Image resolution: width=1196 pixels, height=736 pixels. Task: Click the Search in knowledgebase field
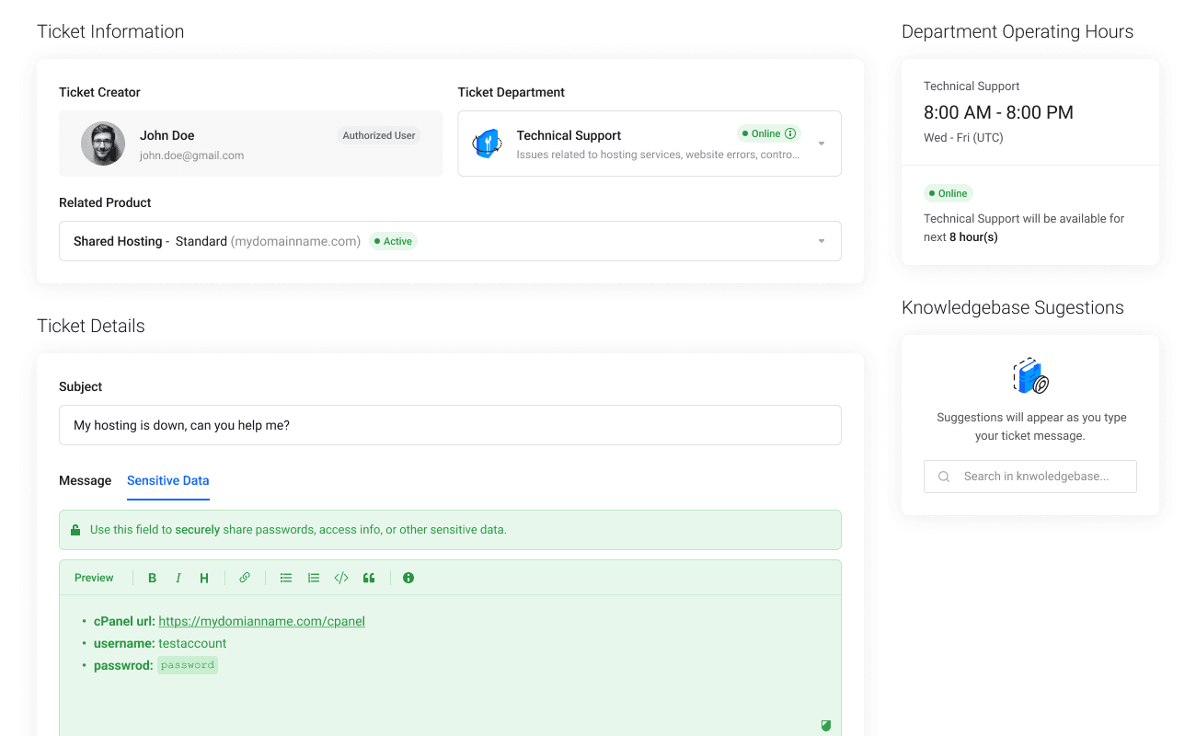click(1030, 477)
